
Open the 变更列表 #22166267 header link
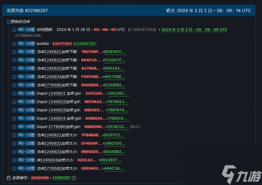[27, 10]
